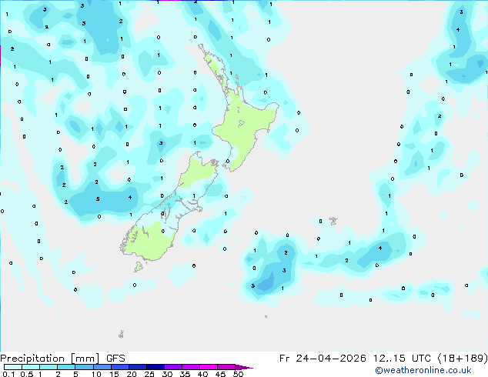Pick the 10–15 mm legend color swatch
488x377 pixels.
tap(102, 367)
